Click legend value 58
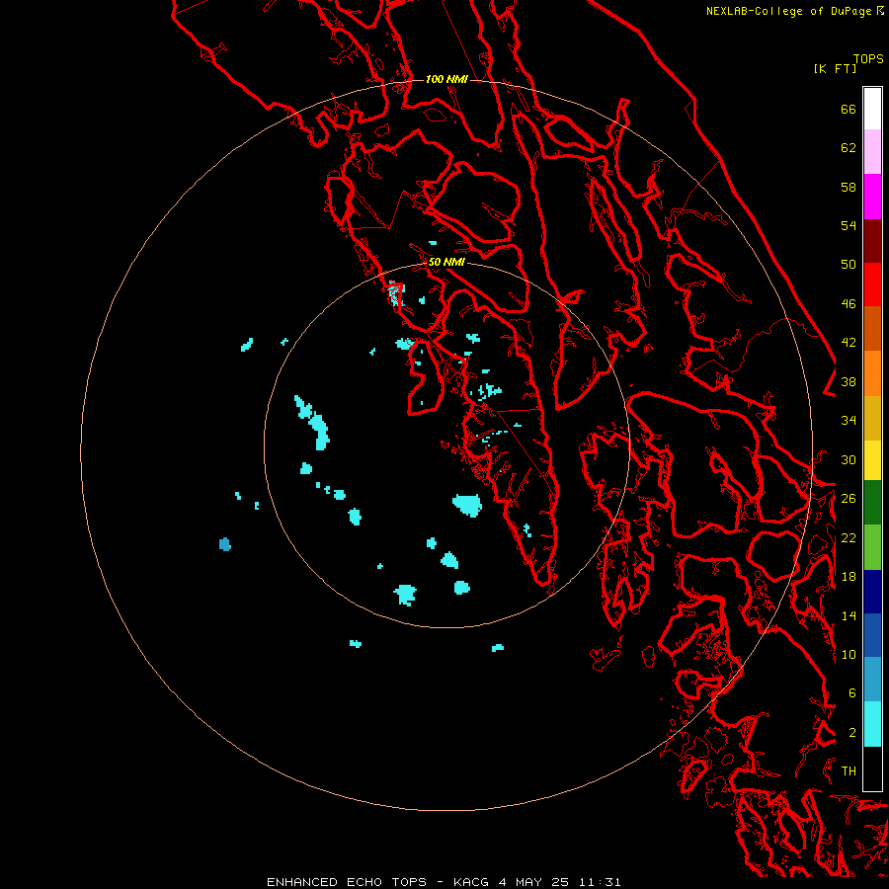Viewport: 889px width, 889px height. 849,187
